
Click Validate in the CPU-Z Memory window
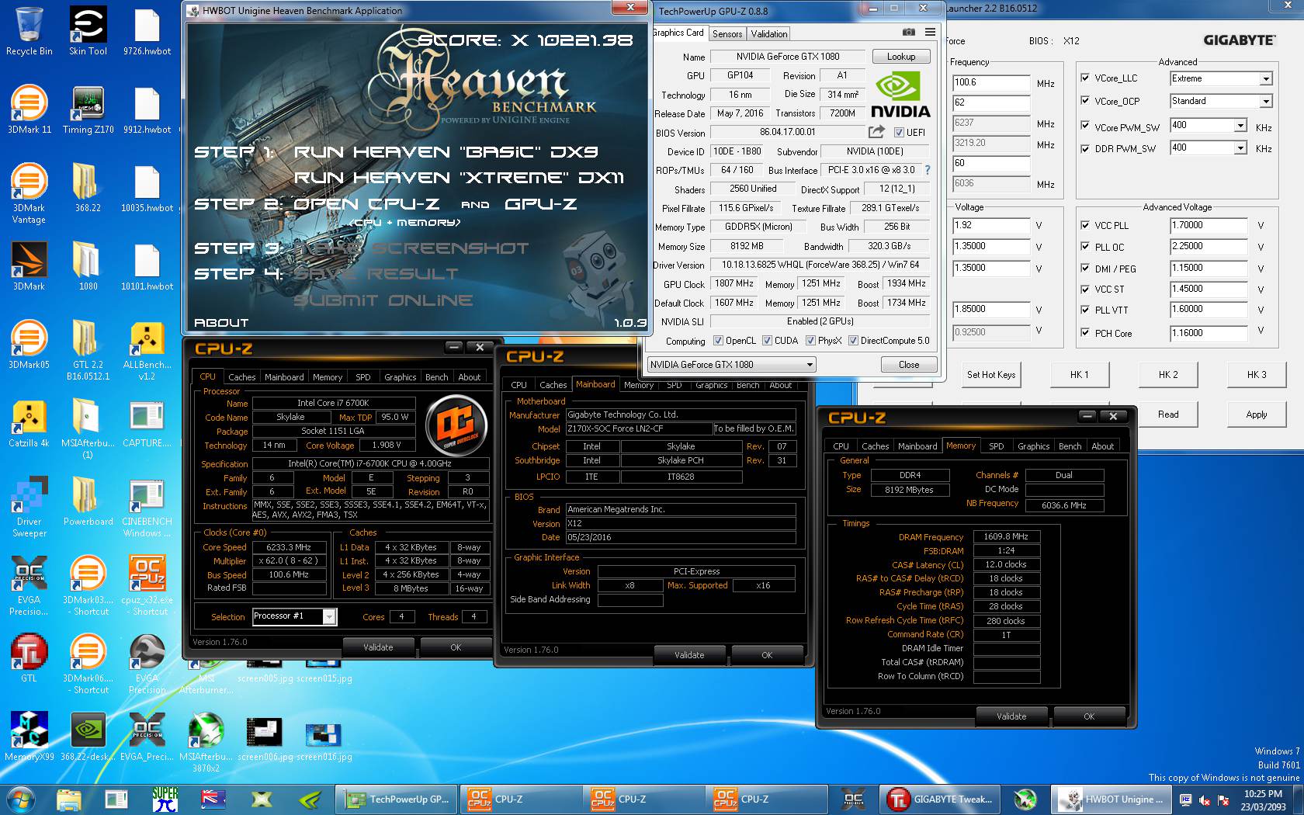point(1011,716)
